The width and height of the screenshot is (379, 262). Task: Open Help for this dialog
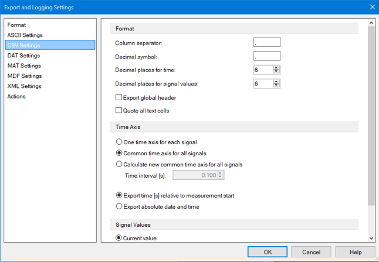click(356, 252)
